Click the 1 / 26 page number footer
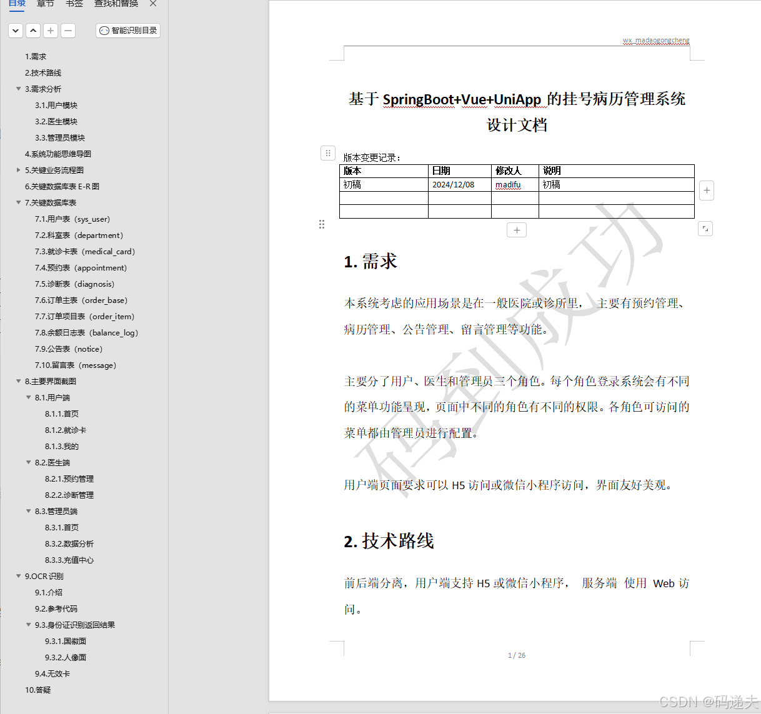 click(x=517, y=655)
